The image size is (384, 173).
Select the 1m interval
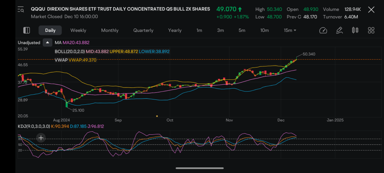click(199, 30)
